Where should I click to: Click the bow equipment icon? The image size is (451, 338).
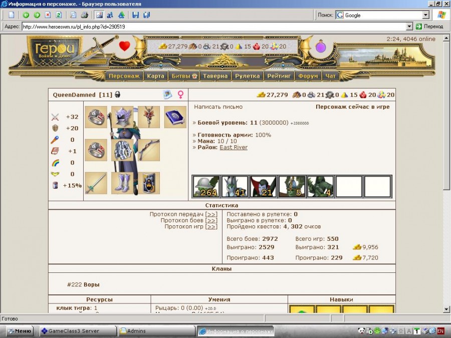pyautogui.click(x=149, y=150)
